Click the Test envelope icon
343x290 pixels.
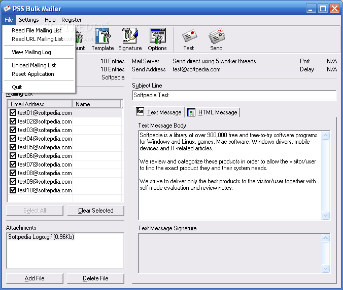point(189,36)
